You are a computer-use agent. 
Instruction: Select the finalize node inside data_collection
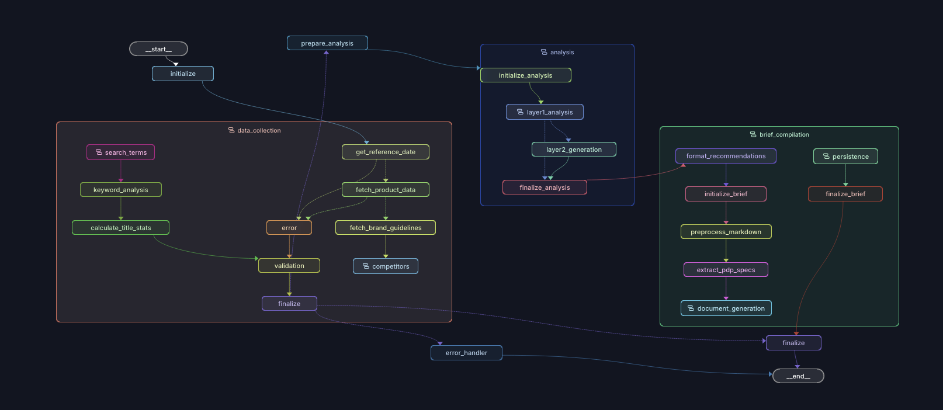pyautogui.click(x=289, y=304)
